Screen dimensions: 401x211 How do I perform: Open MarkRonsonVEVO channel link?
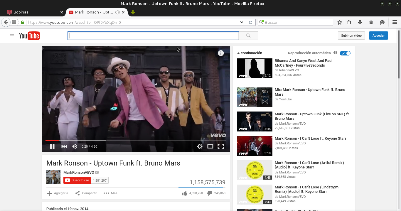(79, 173)
